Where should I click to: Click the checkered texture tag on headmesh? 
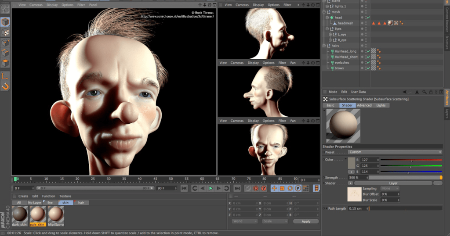(x=396, y=23)
